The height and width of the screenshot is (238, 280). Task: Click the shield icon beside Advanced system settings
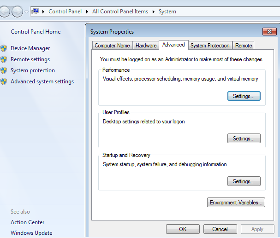pyautogui.click(x=4, y=81)
